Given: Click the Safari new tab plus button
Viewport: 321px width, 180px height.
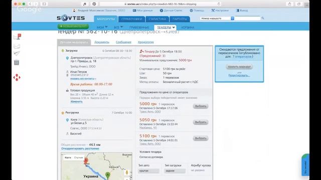Looking at the screenshot, I should (x=306, y=5).
